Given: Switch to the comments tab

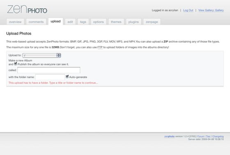Looking at the screenshot, I should tap(36, 22).
